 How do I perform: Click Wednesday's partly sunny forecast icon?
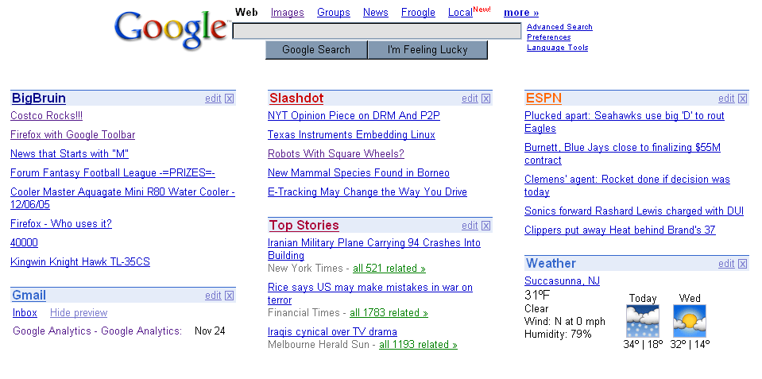pos(690,321)
